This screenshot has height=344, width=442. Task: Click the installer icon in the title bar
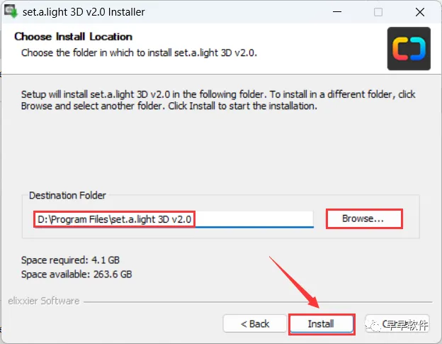tap(11, 11)
